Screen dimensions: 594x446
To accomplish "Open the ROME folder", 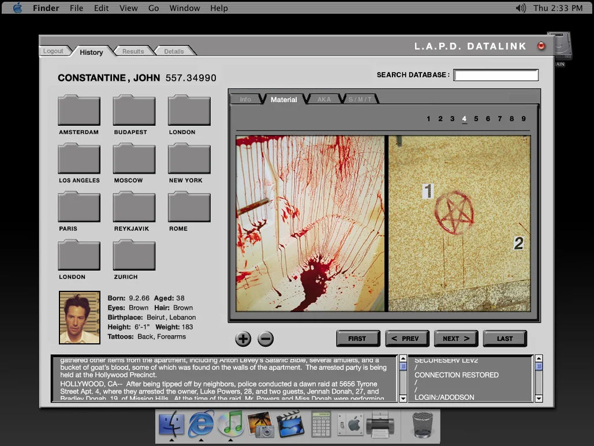I will click(189, 207).
